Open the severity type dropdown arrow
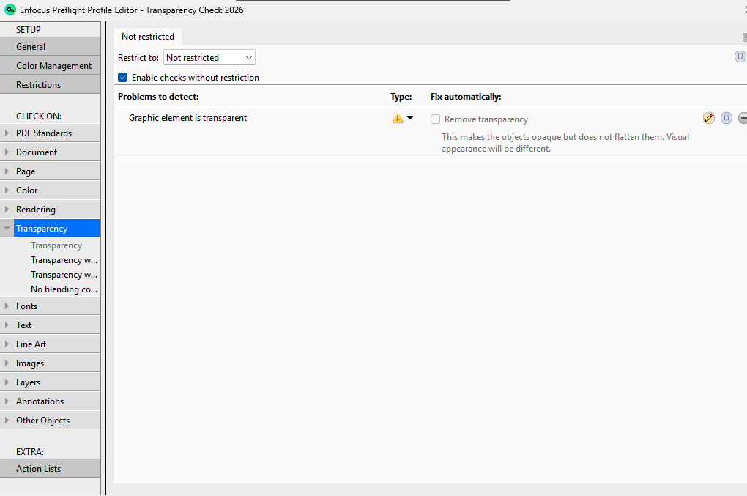747x496 pixels. [410, 117]
